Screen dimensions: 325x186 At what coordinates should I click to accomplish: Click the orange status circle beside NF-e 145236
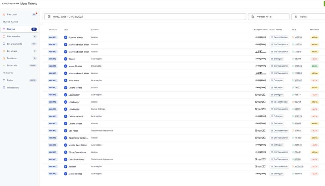point(293,38)
